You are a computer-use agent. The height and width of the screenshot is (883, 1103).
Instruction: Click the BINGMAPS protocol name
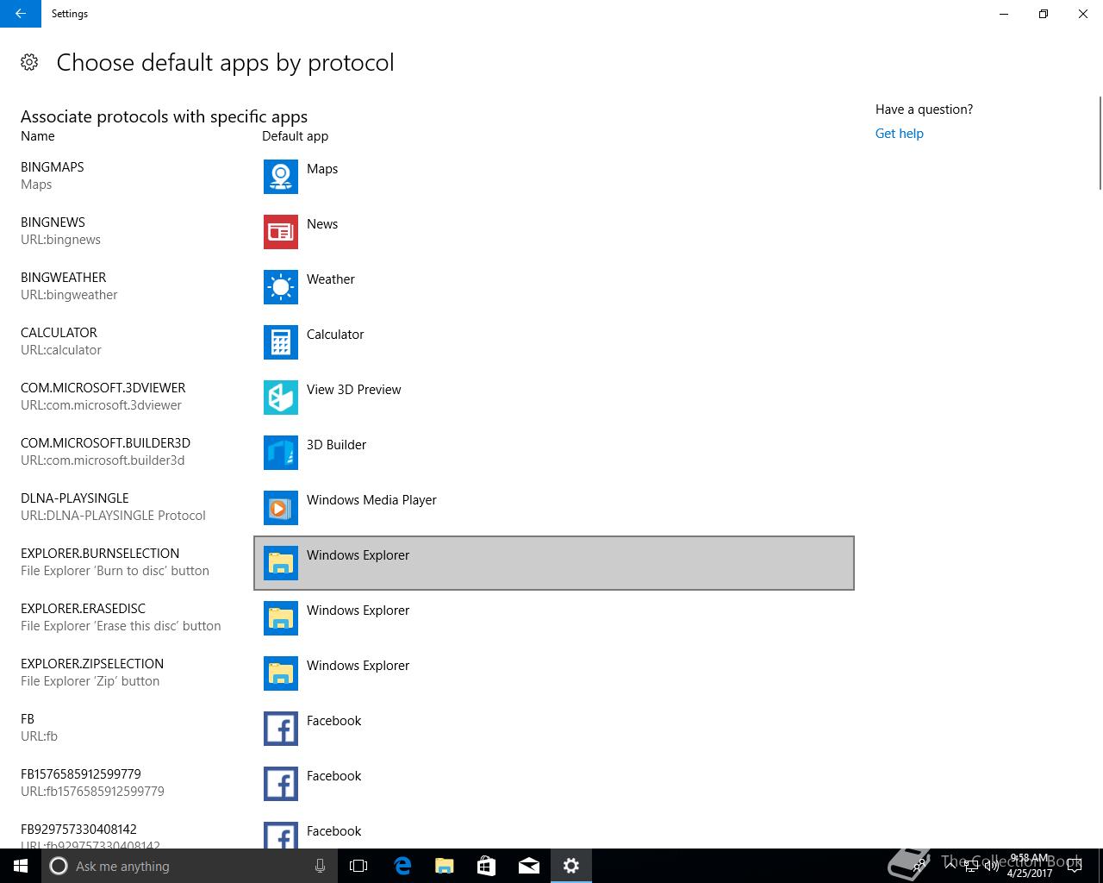[x=53, y=167]
